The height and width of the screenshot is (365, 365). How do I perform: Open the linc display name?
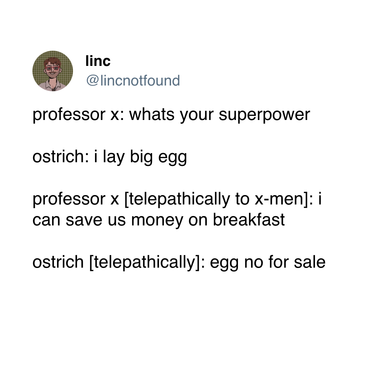click(x=98, y=61)
